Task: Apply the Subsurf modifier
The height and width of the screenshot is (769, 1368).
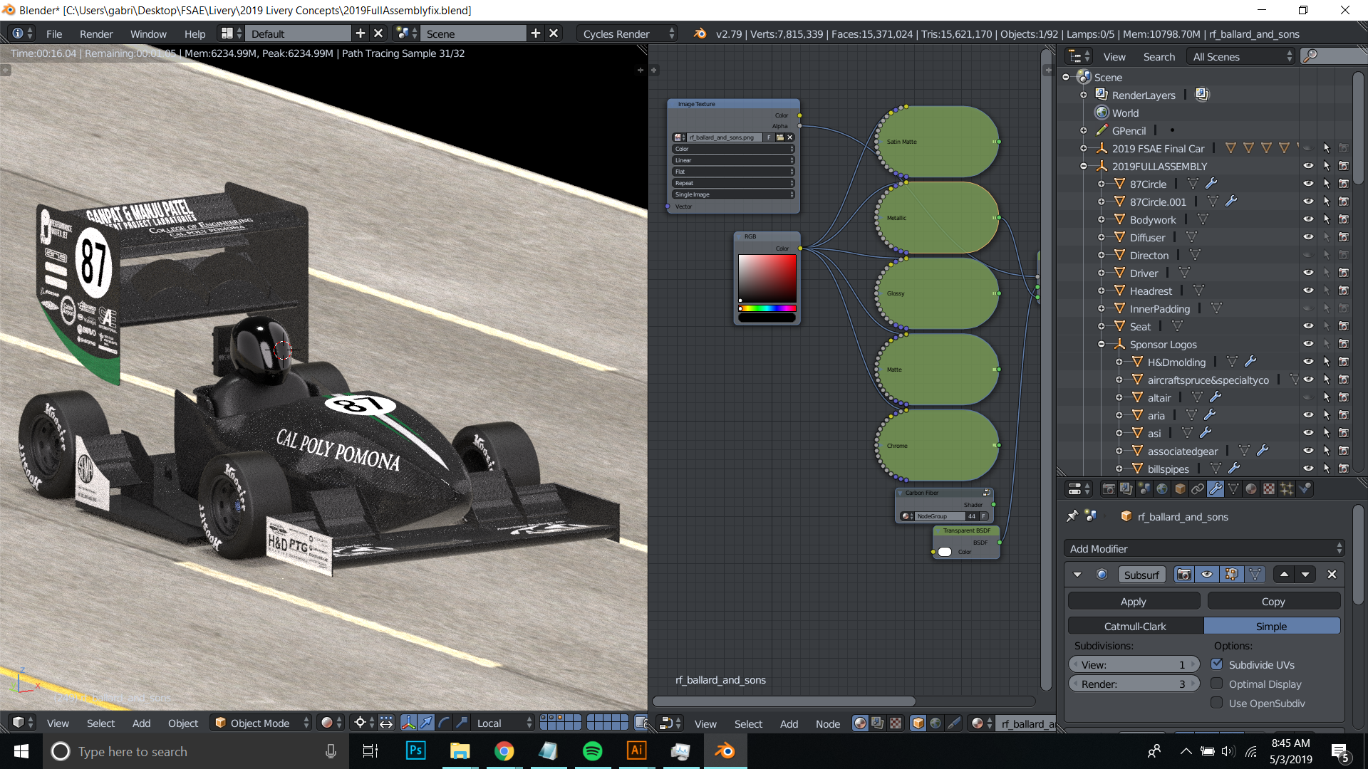Action: pyautogui.click(x=1134, y=601)
